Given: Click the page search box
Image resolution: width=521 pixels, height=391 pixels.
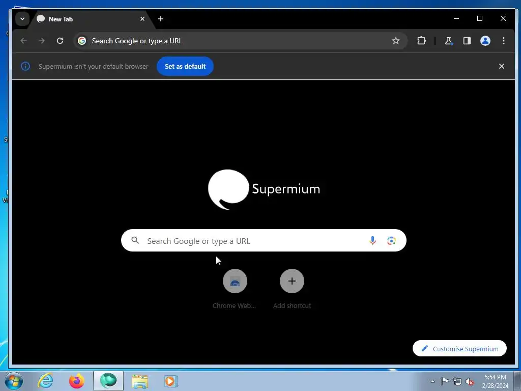Looking at the screenshot, I should pos(264,240).
